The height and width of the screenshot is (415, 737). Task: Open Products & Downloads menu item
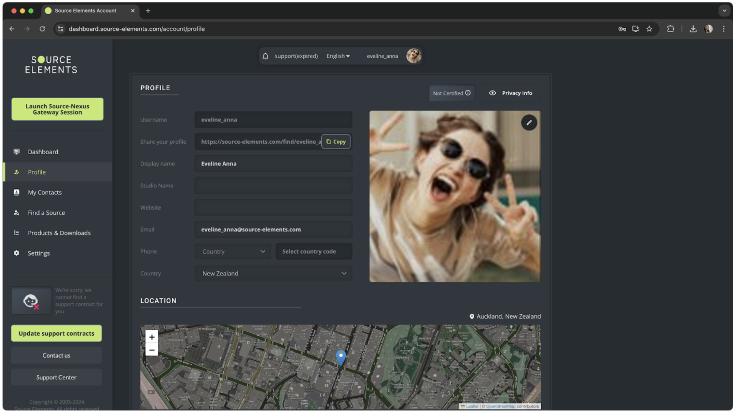[x=59, y=233]
